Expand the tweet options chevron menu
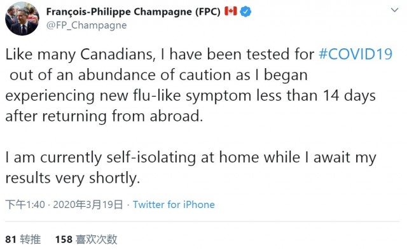The image size is (407, 250). pos(394,10)
